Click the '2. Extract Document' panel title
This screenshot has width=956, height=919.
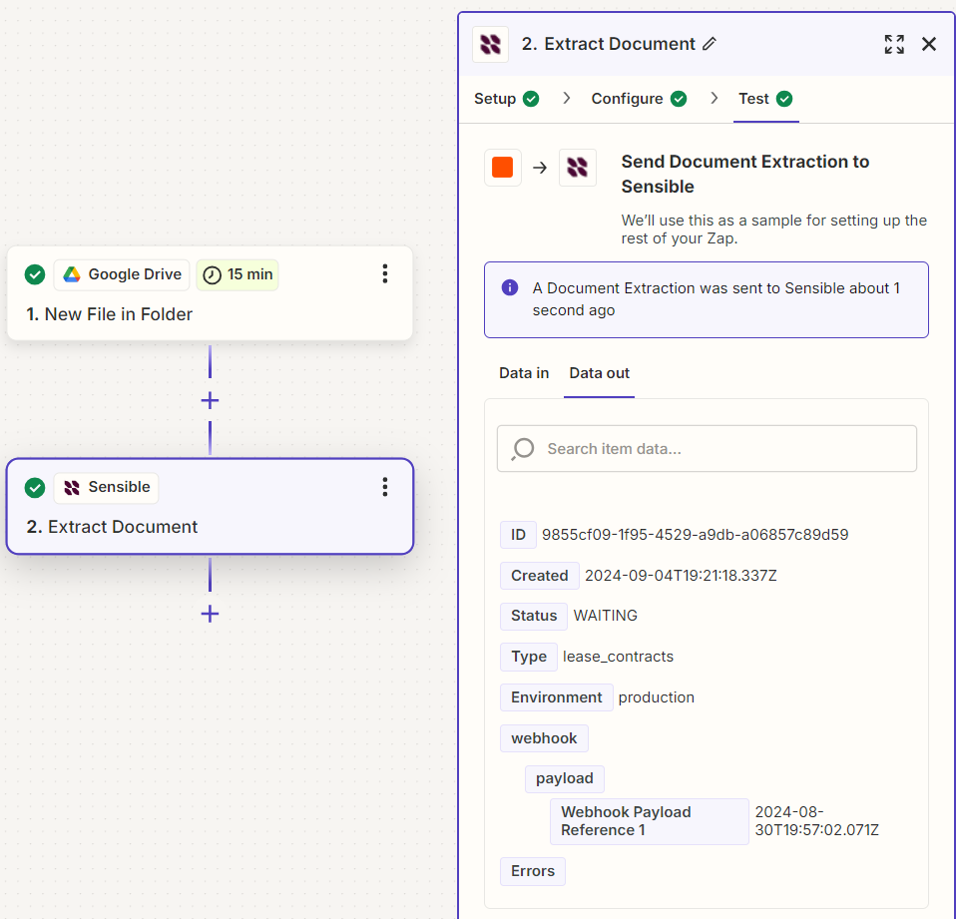(x=608, y=44)
